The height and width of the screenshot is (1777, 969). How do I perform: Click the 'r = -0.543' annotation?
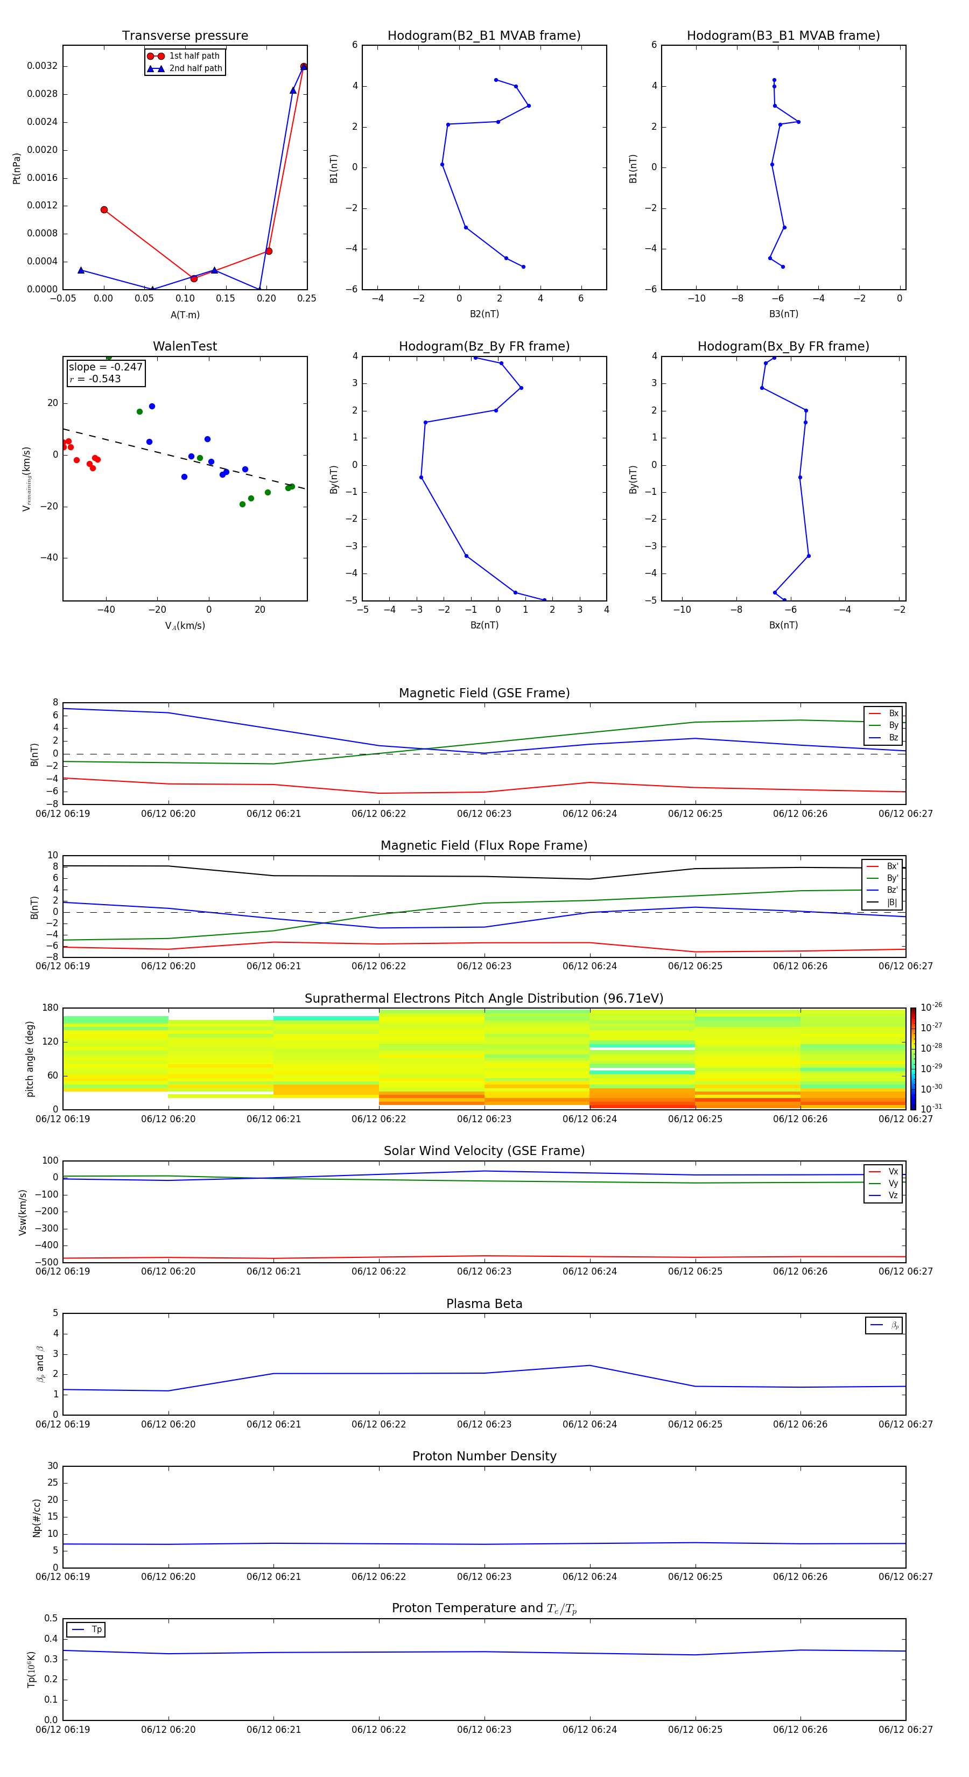[x=95, y=379]
